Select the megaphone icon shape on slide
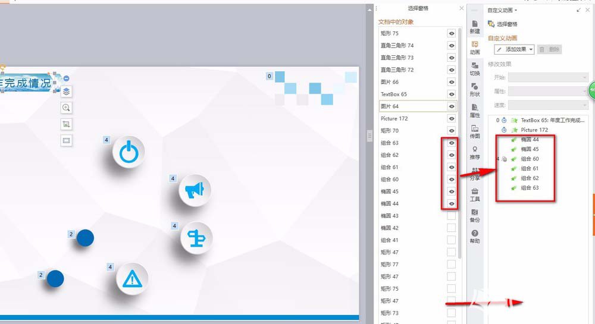This screenshot has width=595, height=324. pyautogui.click(x=195, y=190)
